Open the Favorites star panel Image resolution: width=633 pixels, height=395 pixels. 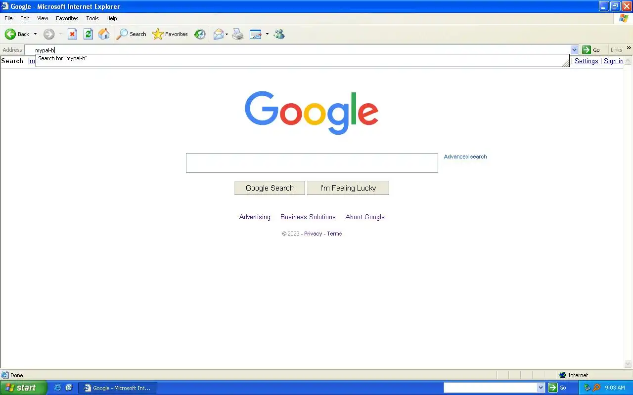click(170, 34)
